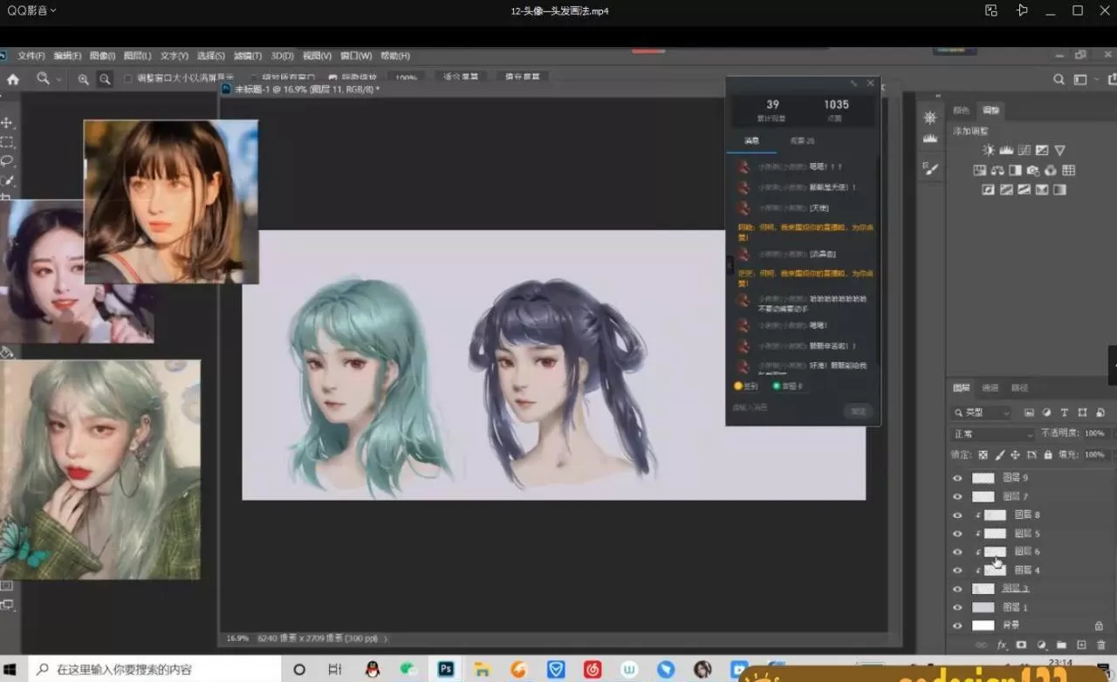
Task: Select the 图层 1 layer thumbnail
Action: pyautogui.click(x=983, y=607)
